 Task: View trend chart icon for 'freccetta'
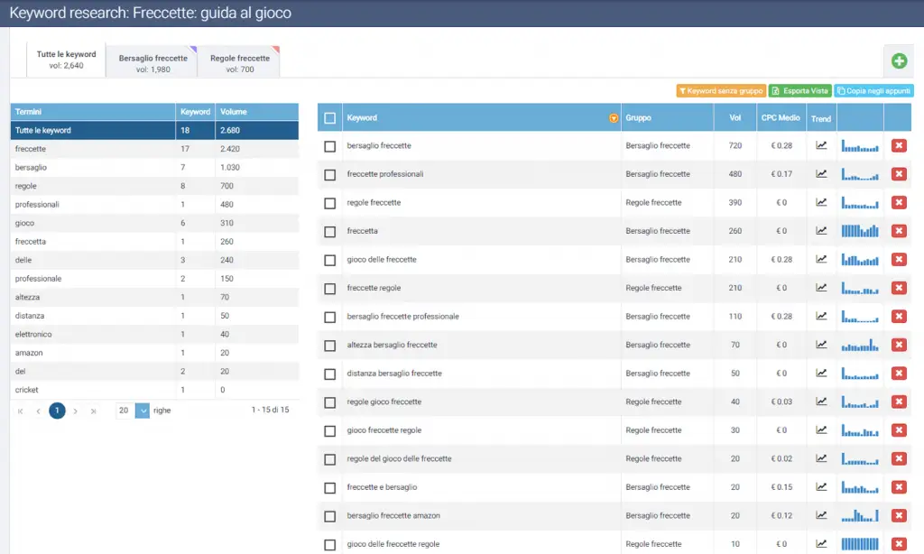(821, 231)
